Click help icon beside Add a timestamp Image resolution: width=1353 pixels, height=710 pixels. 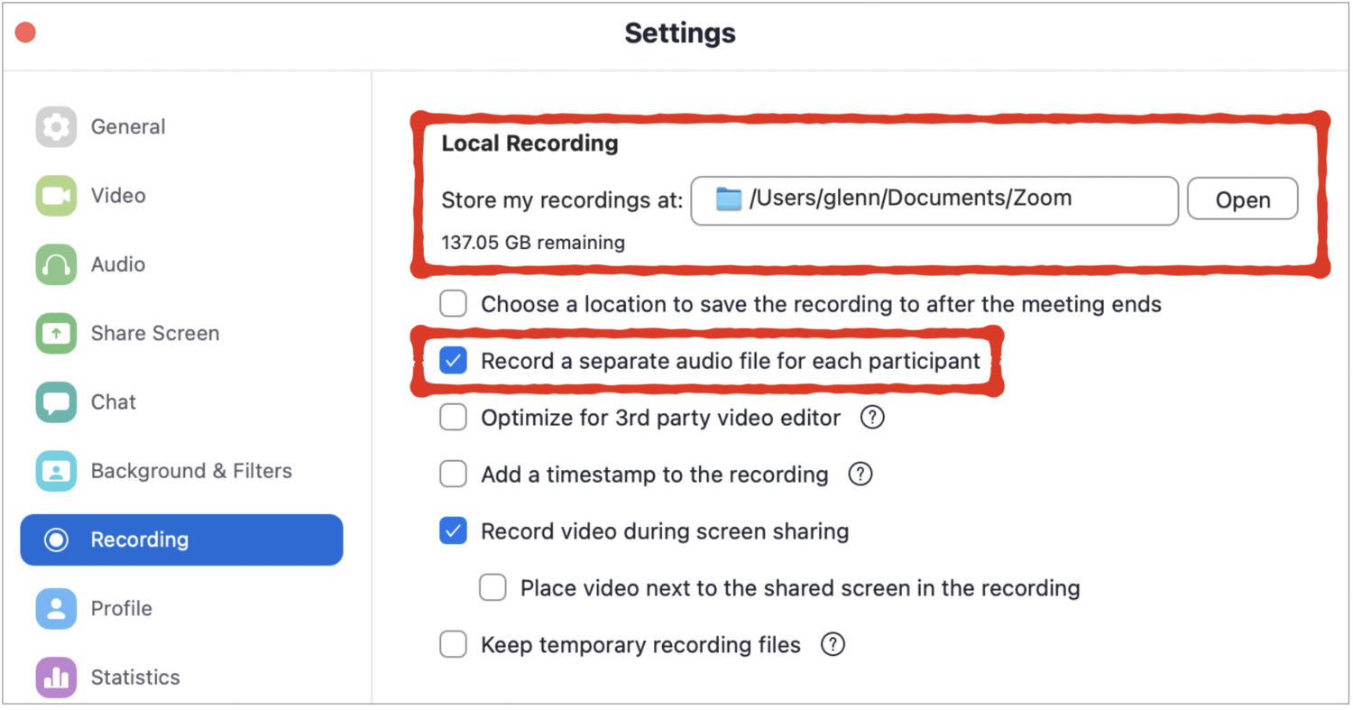coord(861,474)
